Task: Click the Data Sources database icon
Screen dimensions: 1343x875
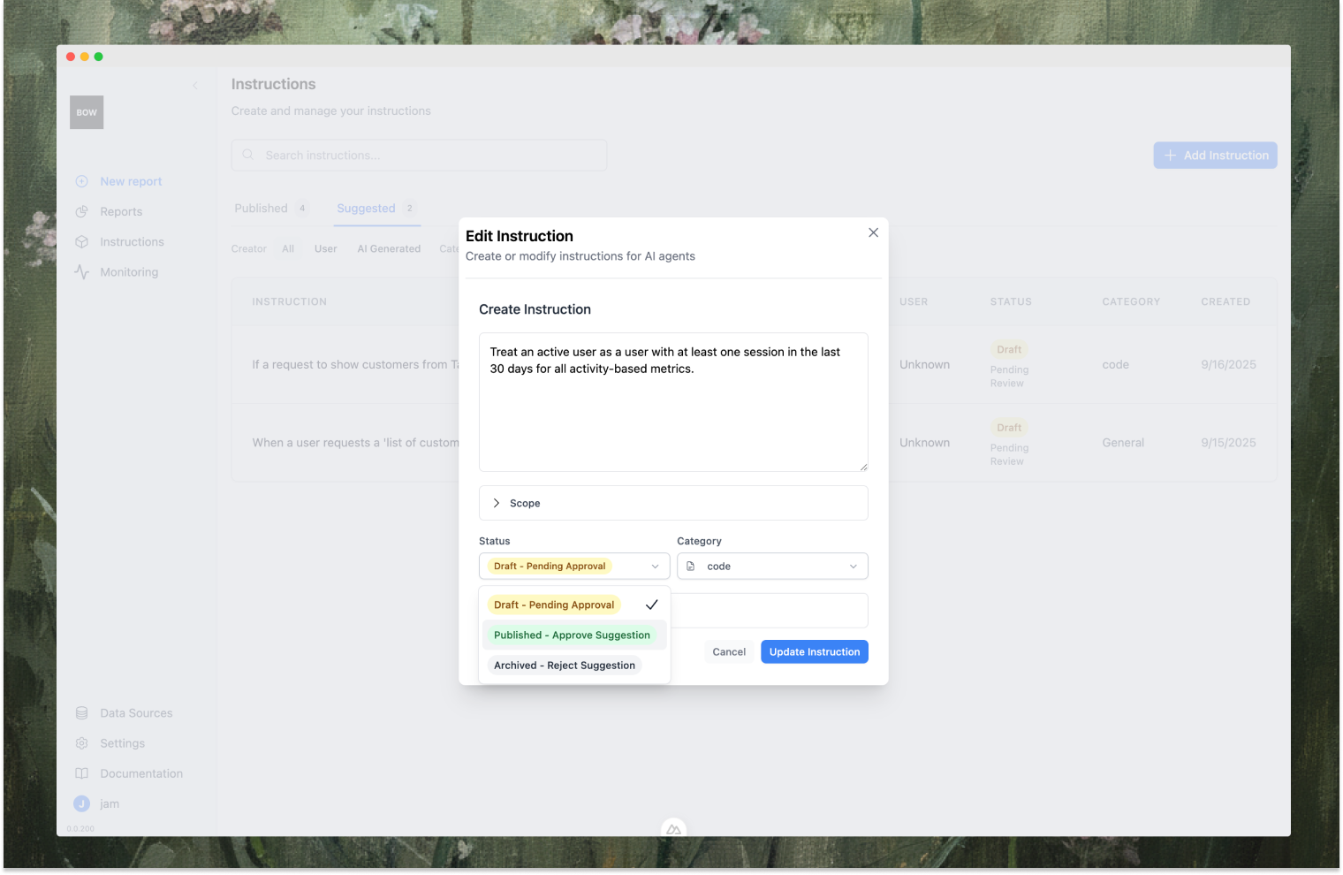Action: pyautogui.click(x=81, y=712)
